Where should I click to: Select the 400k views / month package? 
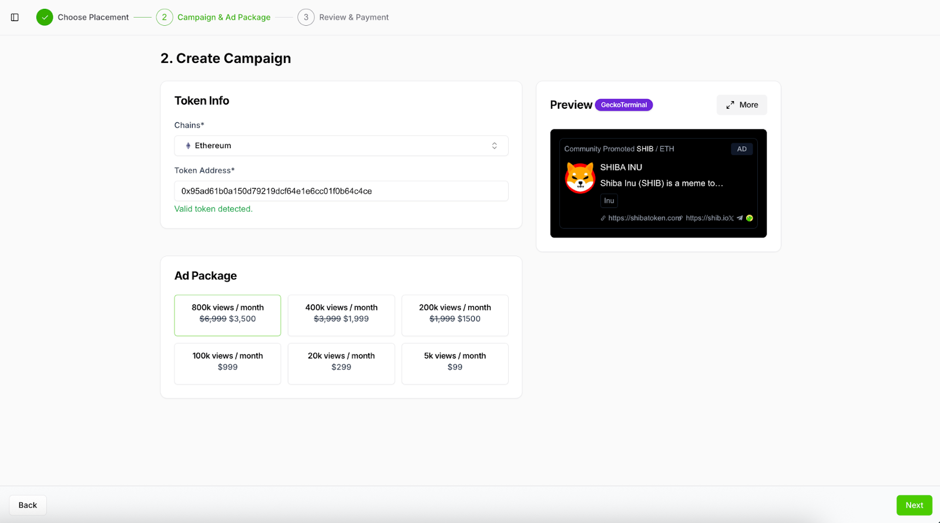341,316
